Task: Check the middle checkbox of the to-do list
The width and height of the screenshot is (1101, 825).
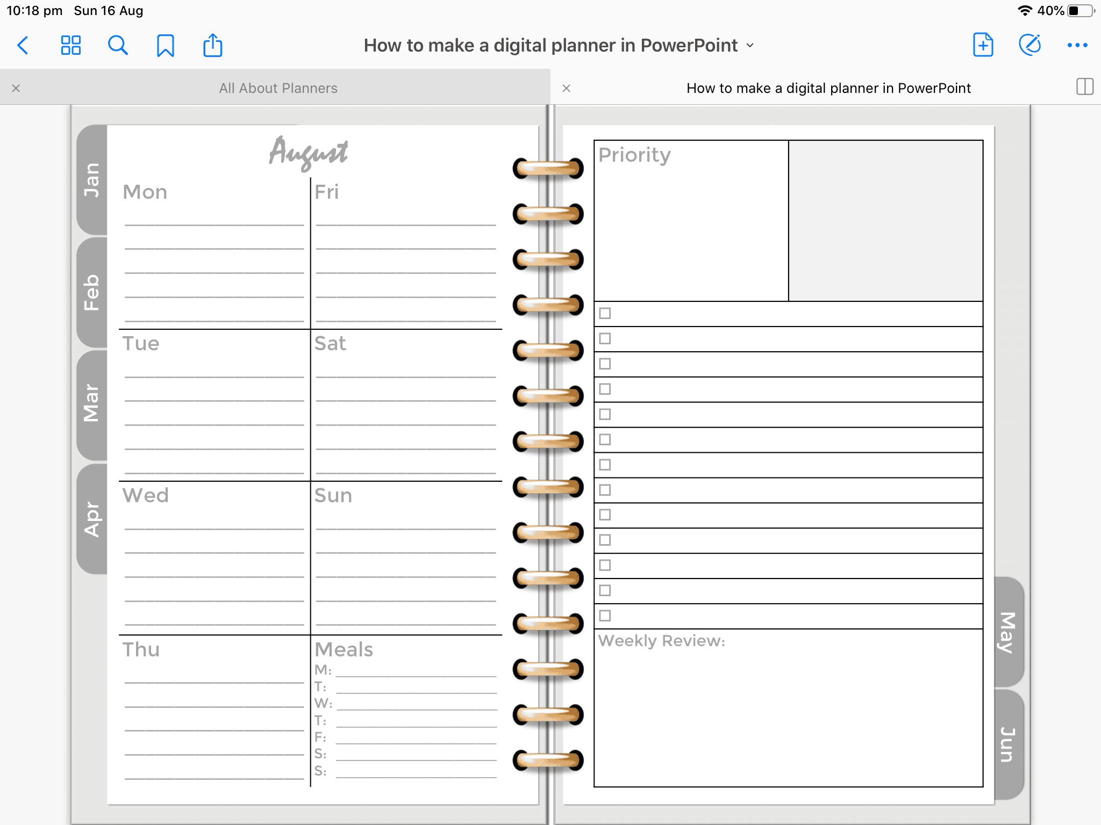Action: coord(606,465)
